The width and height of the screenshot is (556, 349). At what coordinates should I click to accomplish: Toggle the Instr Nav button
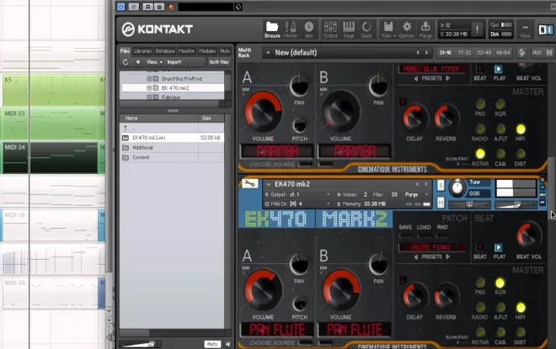click(x=219, y=62)
